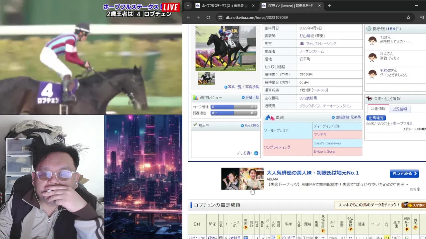
Task: Go forward in the browser
Action: point(198,18)
